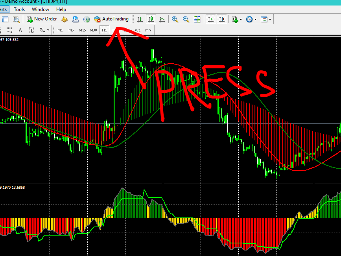Toggle chart shift from right border
341x256 pixels.
(x=222, y=19)
